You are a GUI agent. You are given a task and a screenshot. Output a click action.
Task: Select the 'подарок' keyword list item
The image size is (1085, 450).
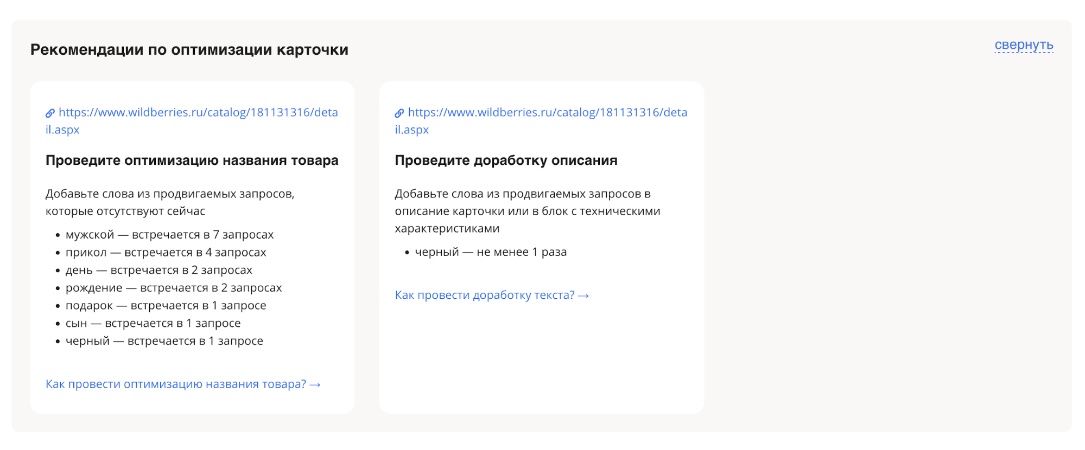click(x=166, y=306)
